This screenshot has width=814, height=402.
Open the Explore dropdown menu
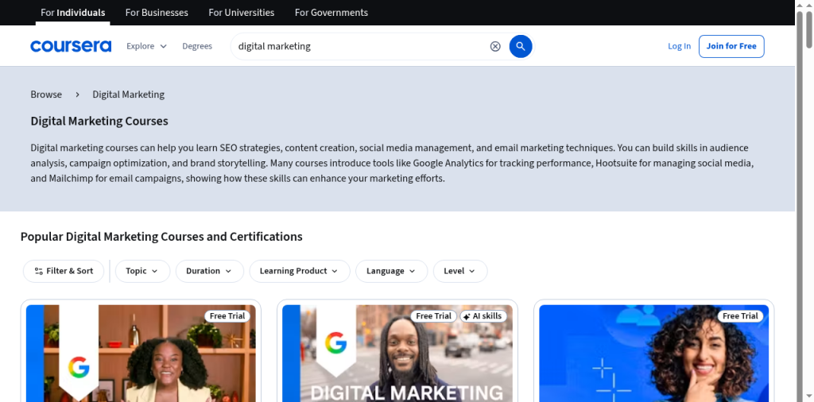coord(146,46)
